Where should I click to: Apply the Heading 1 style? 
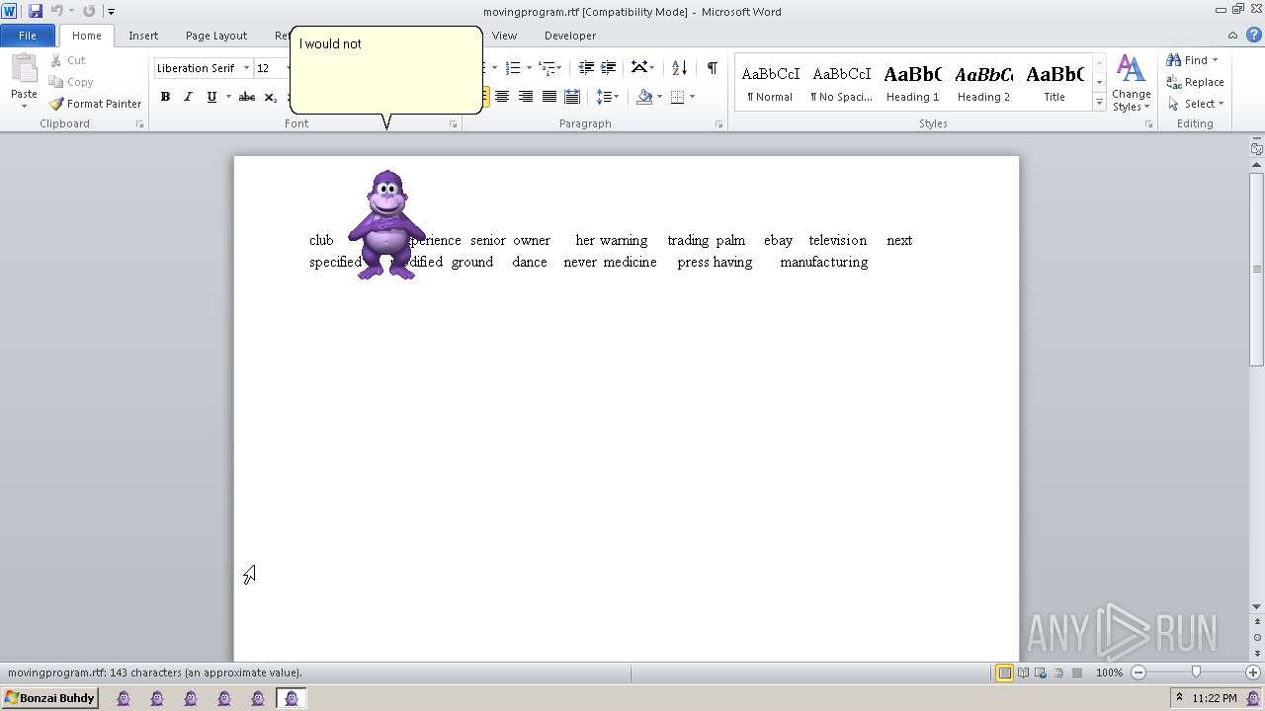(x=912, y=83)
